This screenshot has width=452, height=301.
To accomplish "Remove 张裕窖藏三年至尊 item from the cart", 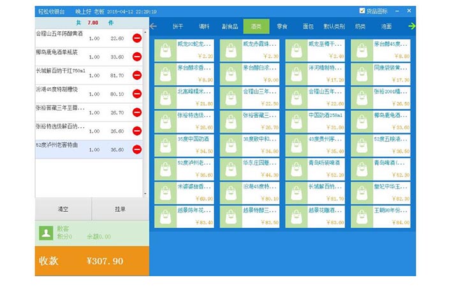I will 137,112.
